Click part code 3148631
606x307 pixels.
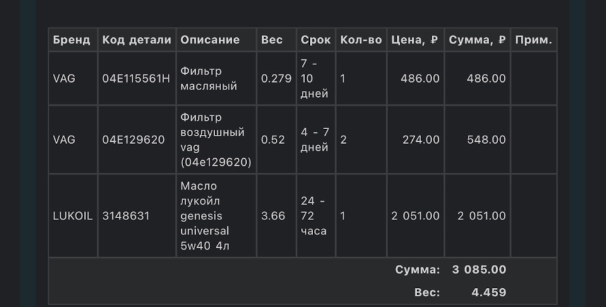click(126, 216)
